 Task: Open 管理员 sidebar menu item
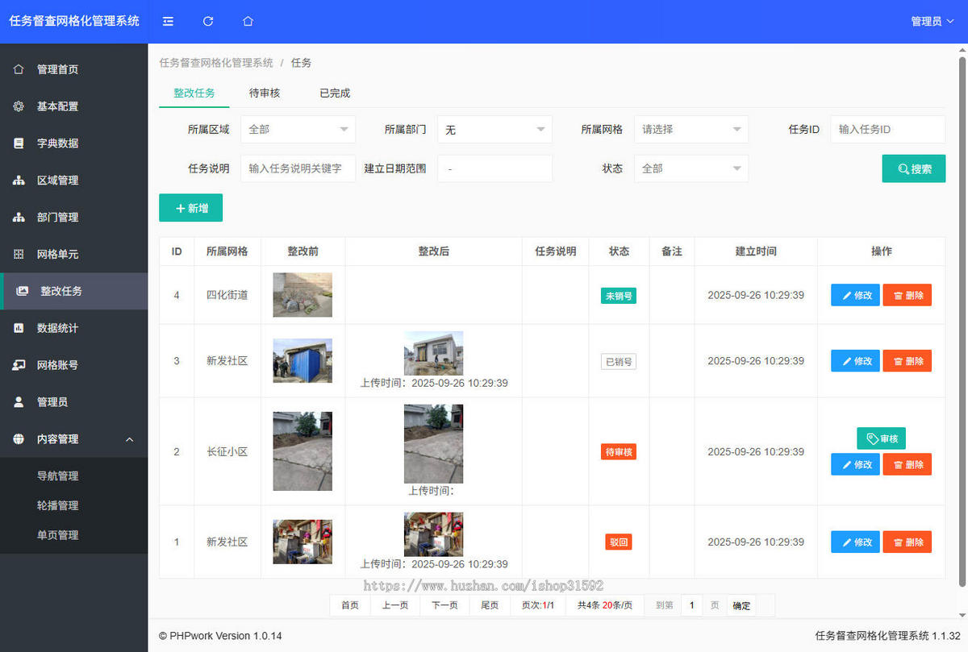tap(74, 402)
